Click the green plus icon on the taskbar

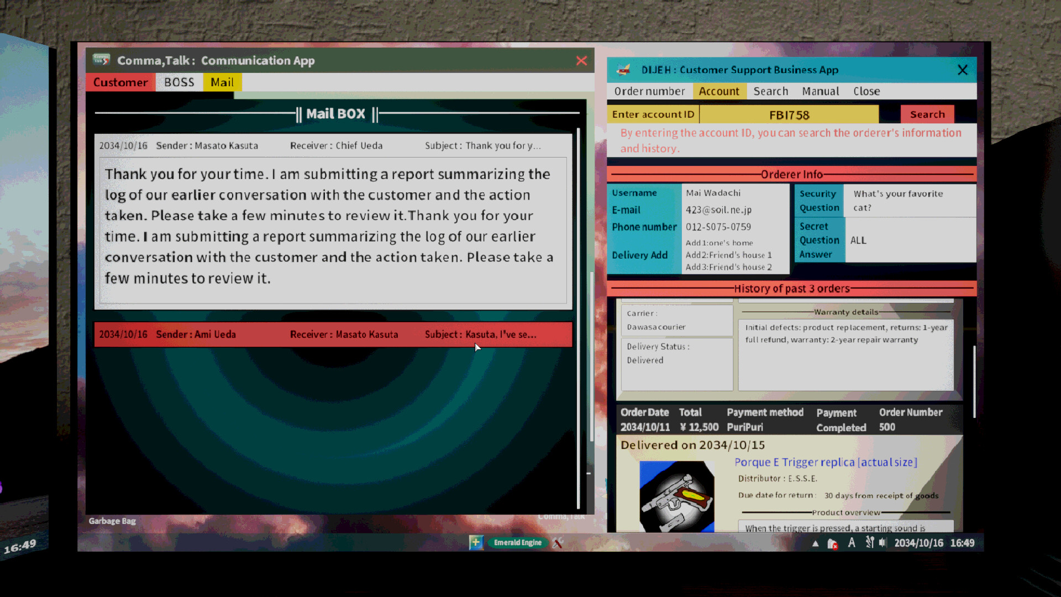pos(476,543)
